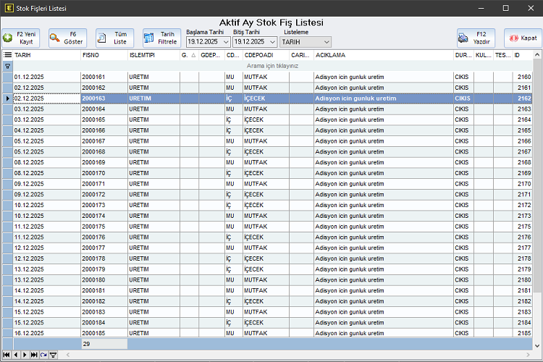Print the list with F12 Yazdır
Image resolution: width=543 pixels, height=362 pixels.
476,38
